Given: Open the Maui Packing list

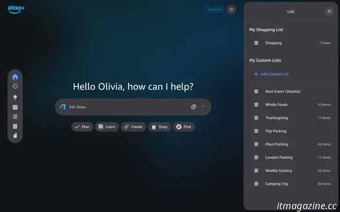Looking at the screenshot, I should [x=292, y=144].
